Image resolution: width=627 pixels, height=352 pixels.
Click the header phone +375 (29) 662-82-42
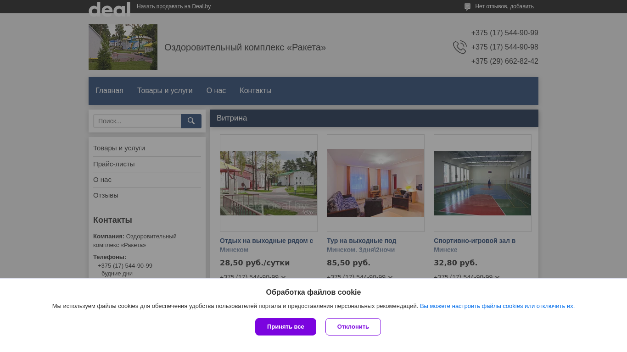tap(504, 61)
